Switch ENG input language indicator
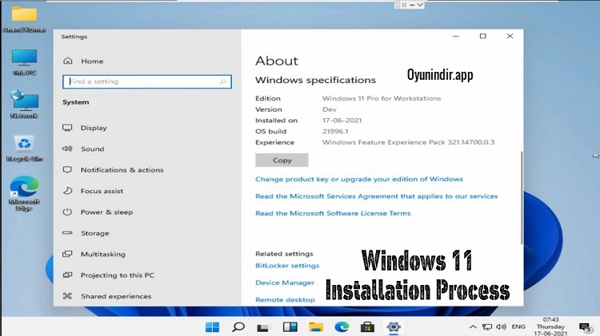Viewport: 600px width, 336px height. tap(518, 327)
